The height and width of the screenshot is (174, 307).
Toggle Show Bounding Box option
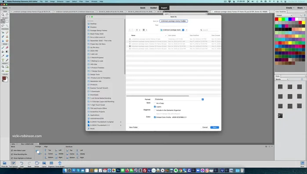click(x=12, y=154)
